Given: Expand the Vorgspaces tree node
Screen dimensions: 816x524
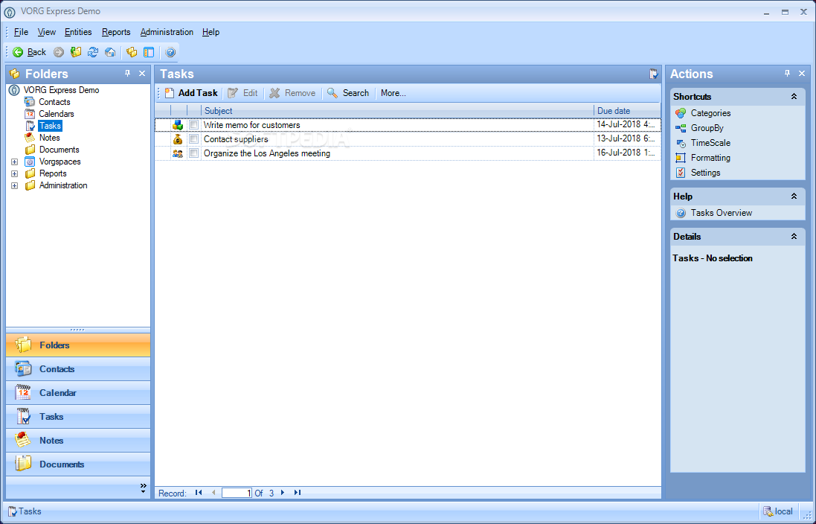Looking at the screenshot, I should click(x=15, y=162).
